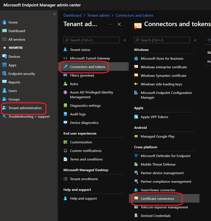
Task: Select the Windows side loading keys icon
Action: (x=136, y=84)
